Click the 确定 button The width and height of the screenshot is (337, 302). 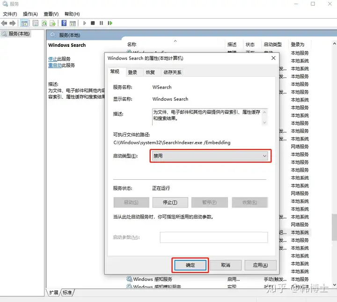[190, 265]
